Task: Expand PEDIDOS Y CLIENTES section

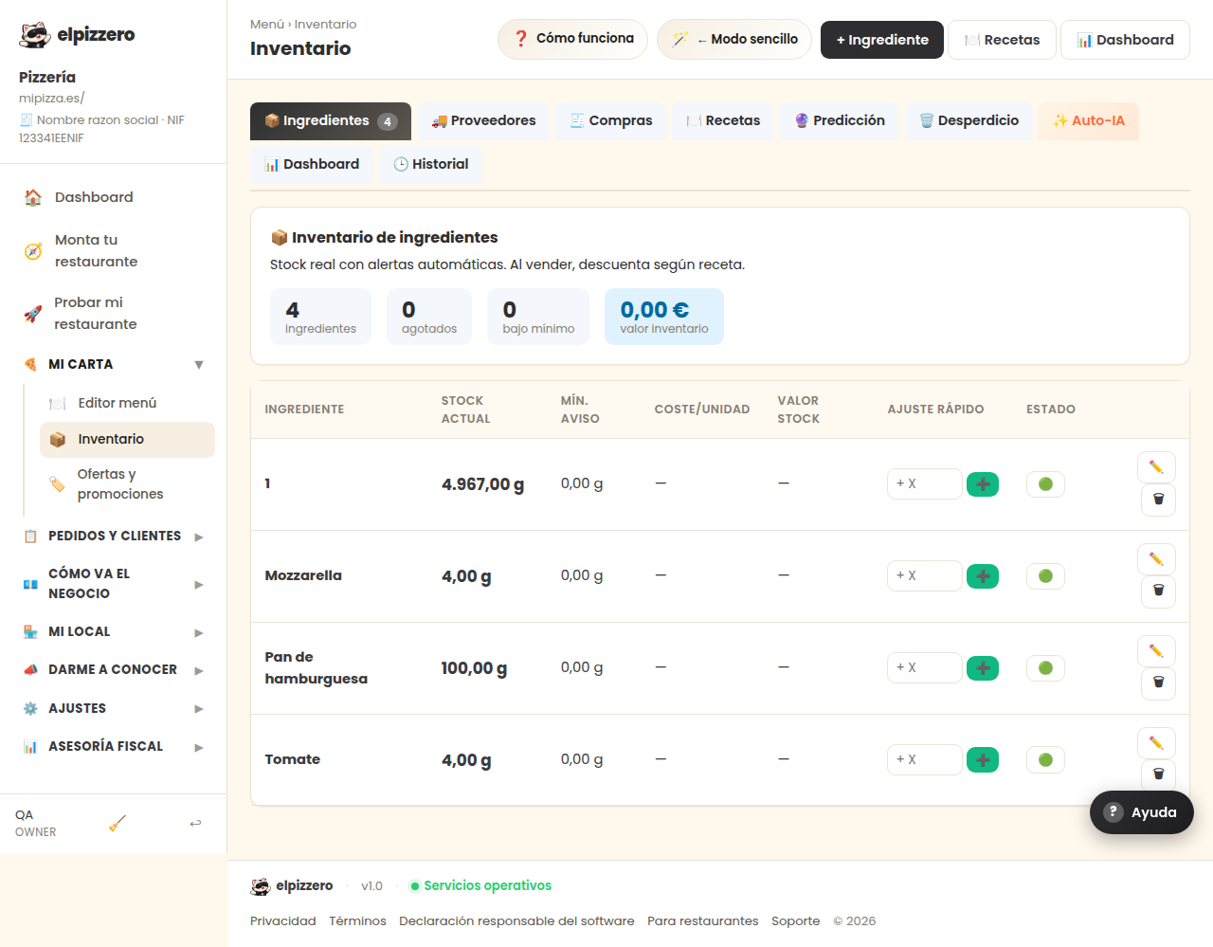Action: pos(113,537)
